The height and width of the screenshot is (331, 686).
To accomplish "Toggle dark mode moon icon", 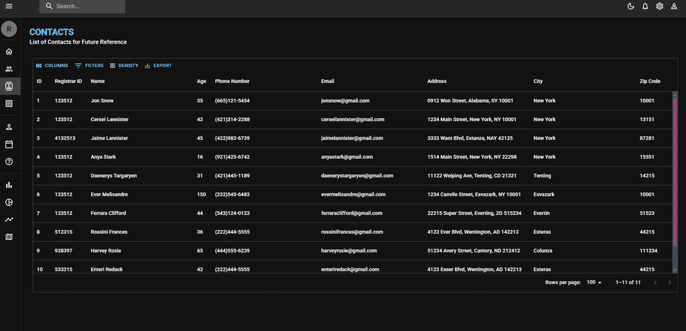I will click(x=630, y=6).
